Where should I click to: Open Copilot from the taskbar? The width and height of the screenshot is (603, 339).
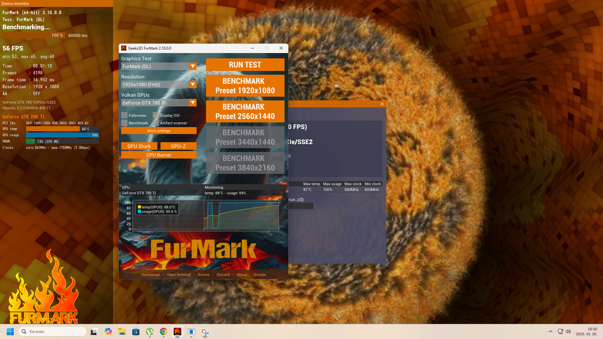(108, 331)
